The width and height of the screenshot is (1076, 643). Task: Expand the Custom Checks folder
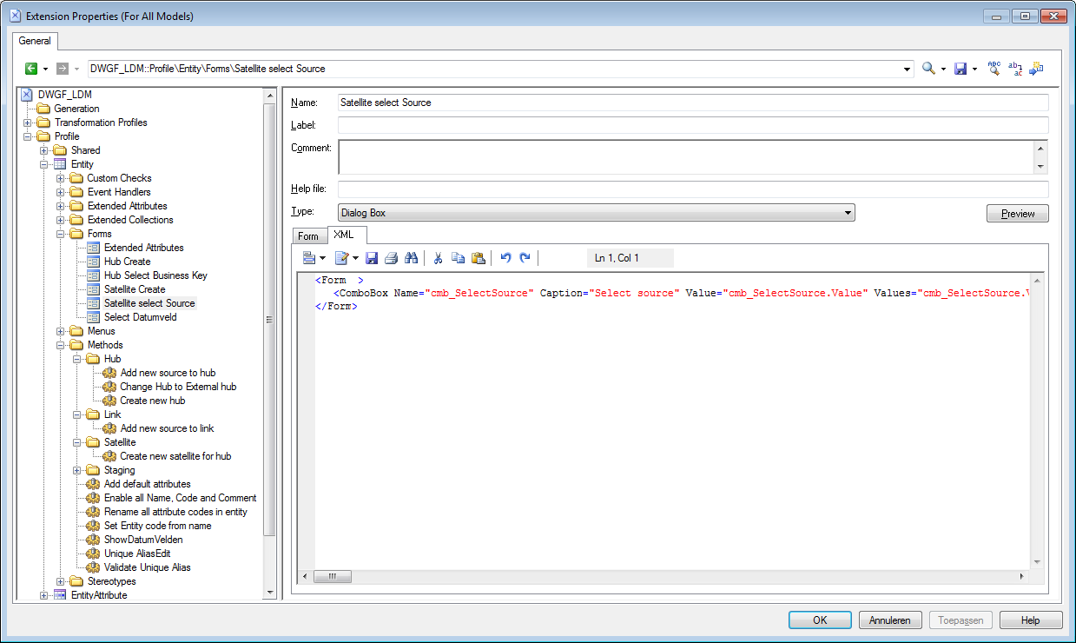point(61,178)
